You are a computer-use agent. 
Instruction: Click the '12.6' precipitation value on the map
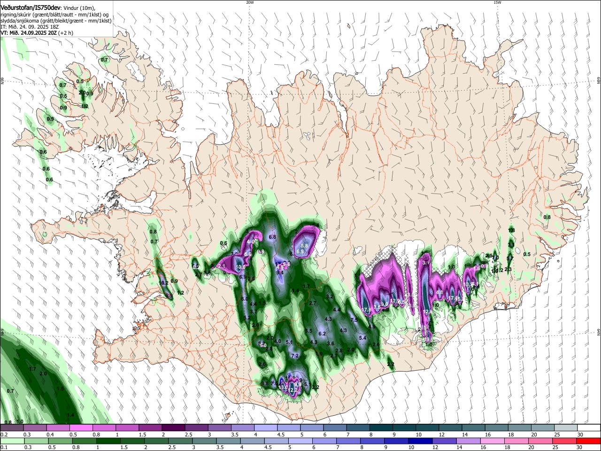[427, 311]
